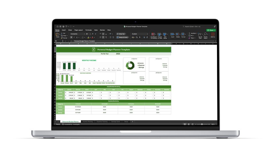Click the Format as Table icon

(160, 34)
